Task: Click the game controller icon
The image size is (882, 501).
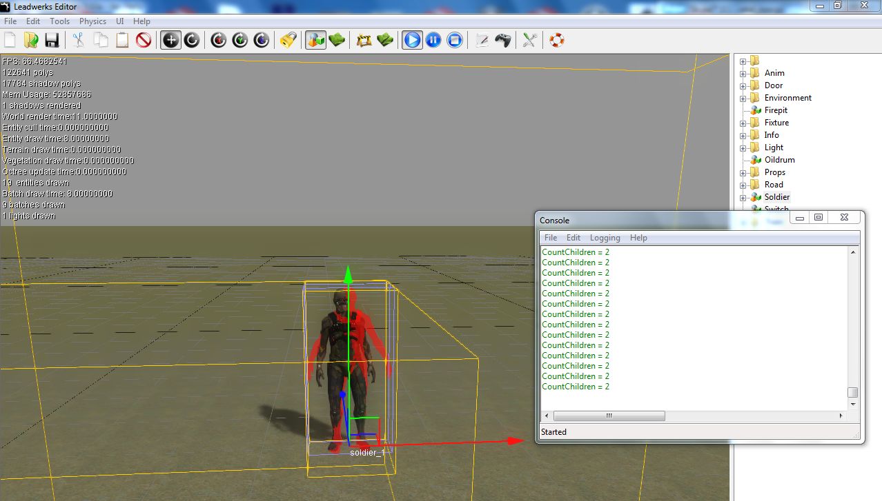Action: (x=503, y=40)
